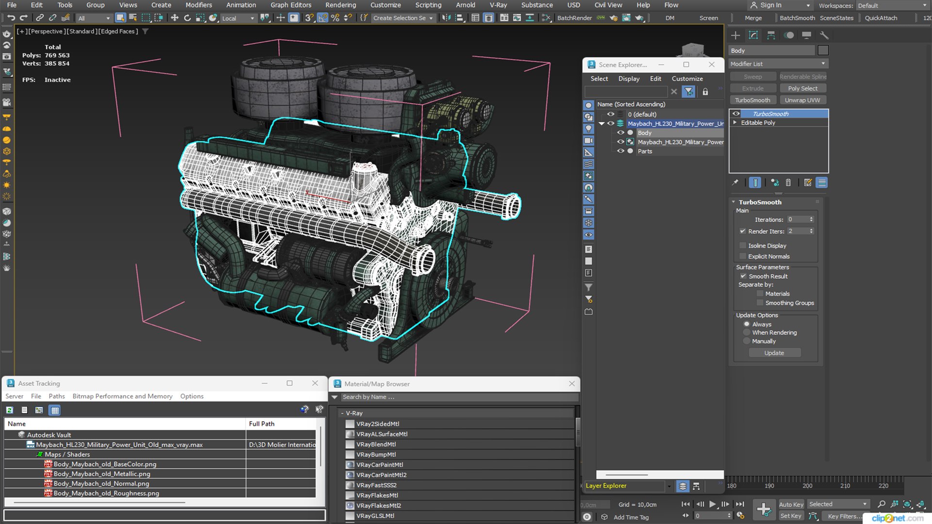Open the Utilities wrench tab
The image size is (932, 524).
(824, 35)
